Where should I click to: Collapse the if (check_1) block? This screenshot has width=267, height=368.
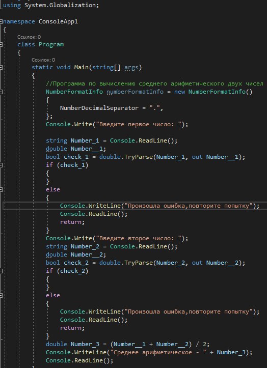[x=1, y=165]
